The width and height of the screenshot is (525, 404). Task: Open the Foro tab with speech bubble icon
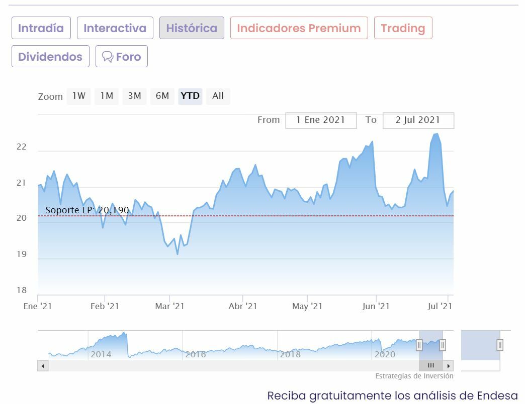(x=122, y=57)
